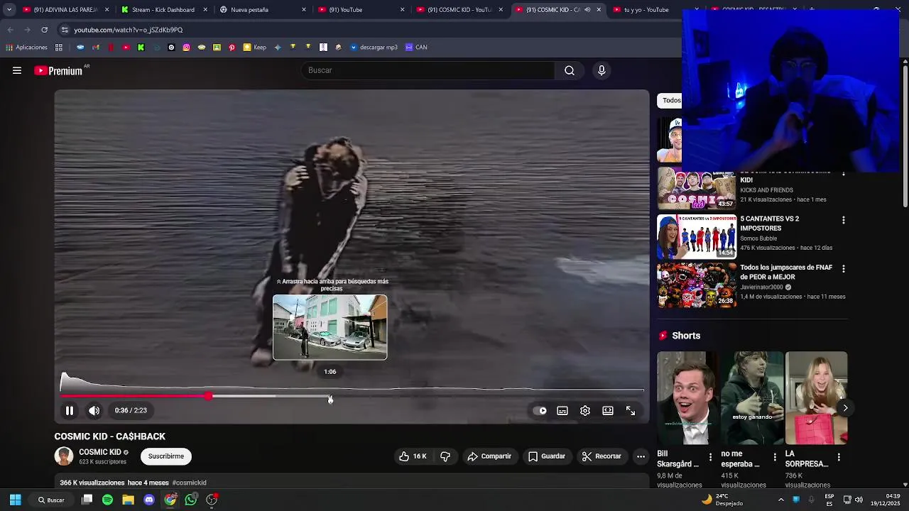
Task: Open Windows Start menu
Action: (15, 500)
